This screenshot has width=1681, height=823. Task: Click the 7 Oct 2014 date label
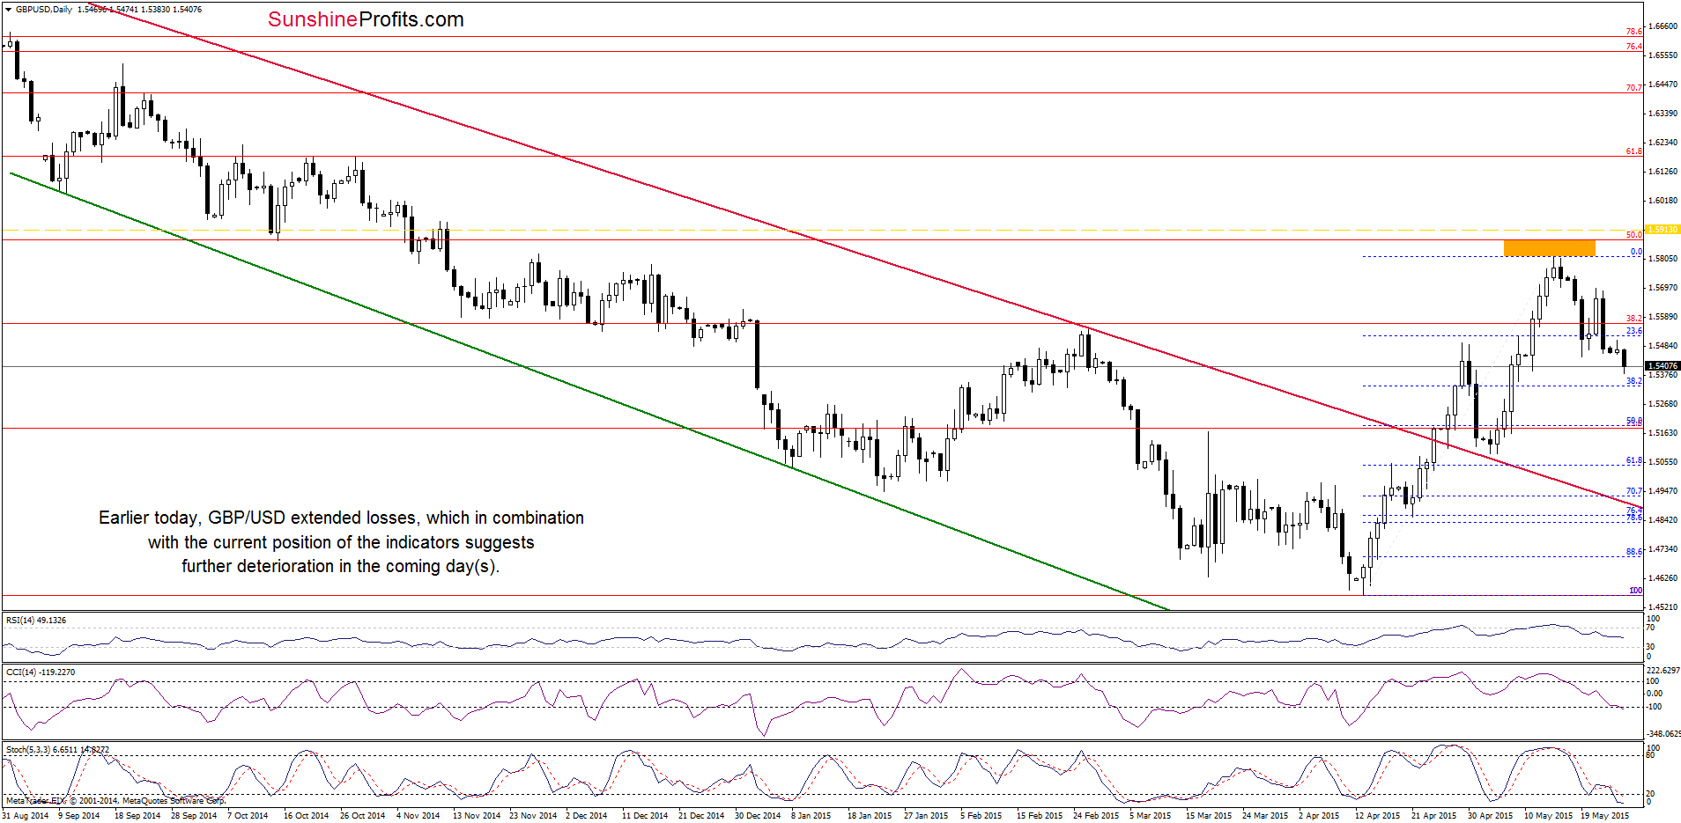pyautogui.click(x=248, y=815)
